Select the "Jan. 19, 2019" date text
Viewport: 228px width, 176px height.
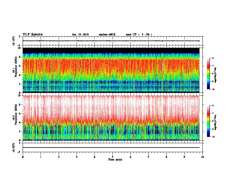click(80, 35)
